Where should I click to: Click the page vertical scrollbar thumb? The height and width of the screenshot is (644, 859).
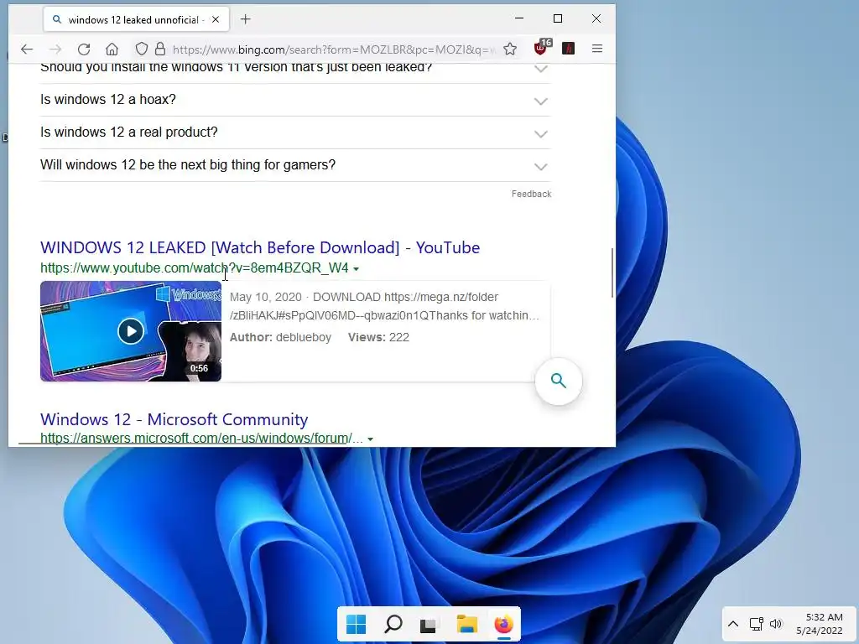tap(612, 273)
